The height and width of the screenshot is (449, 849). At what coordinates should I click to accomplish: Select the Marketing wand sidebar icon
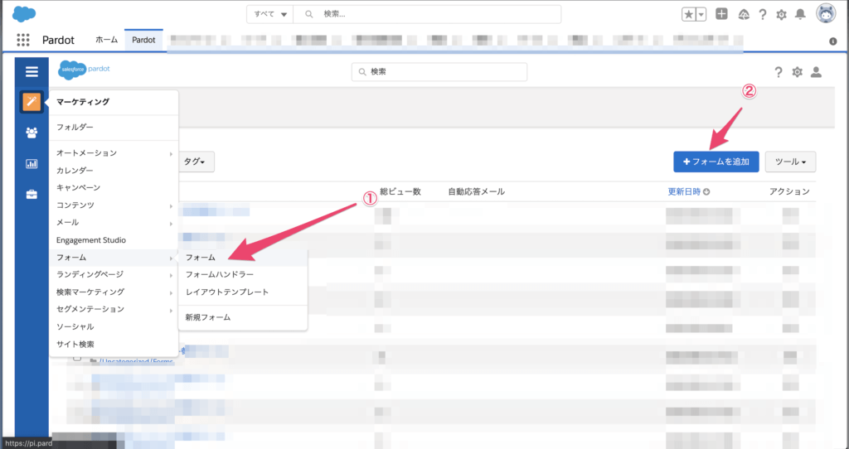(x=32, y=102)
